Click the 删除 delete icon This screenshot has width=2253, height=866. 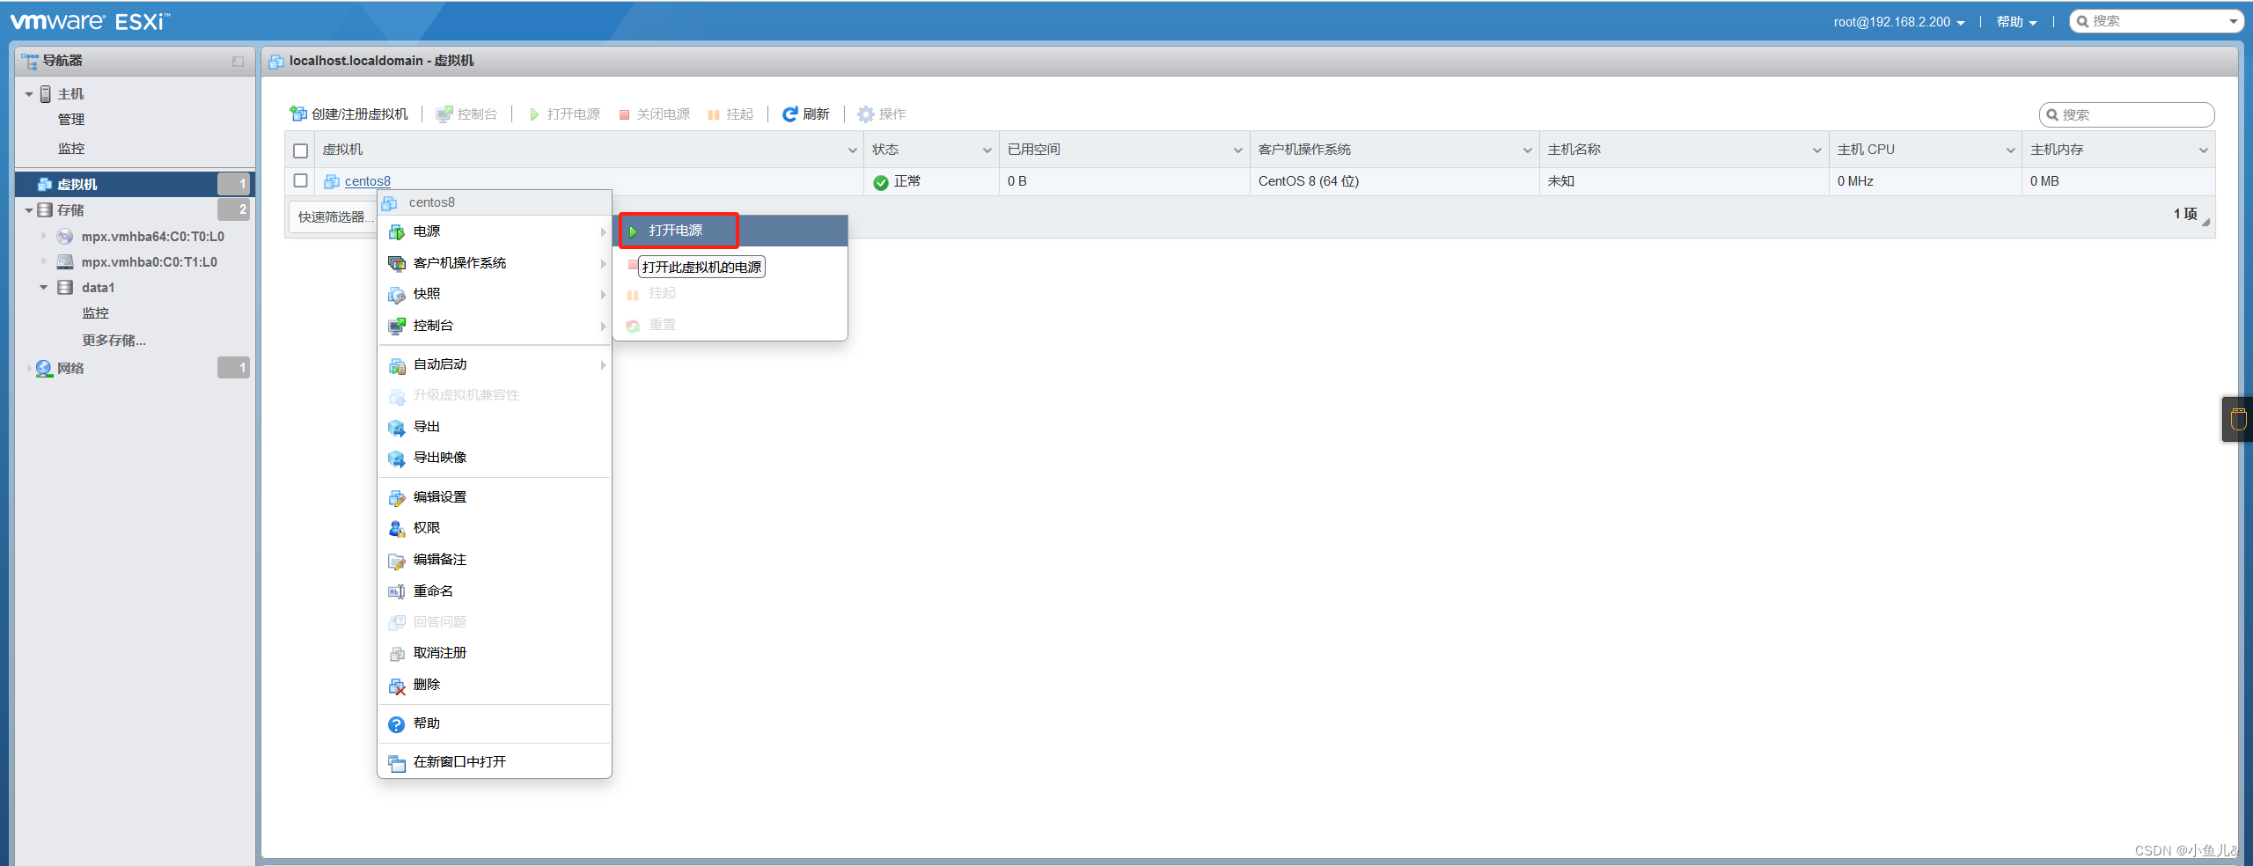[x=397, y=686]
